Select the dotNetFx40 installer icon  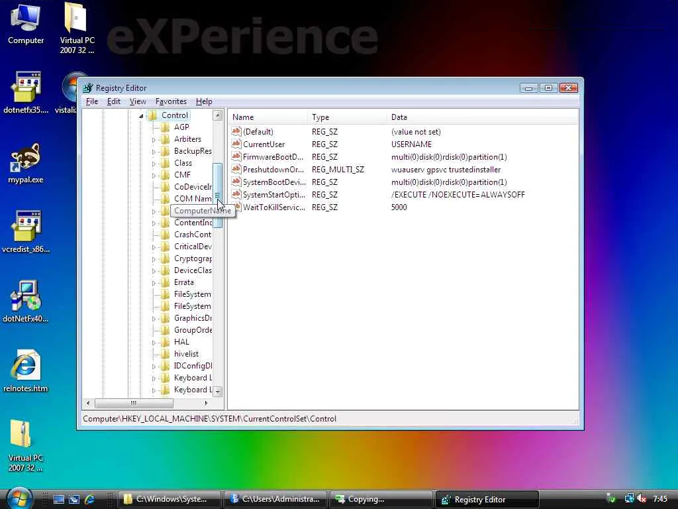[26, 302]
